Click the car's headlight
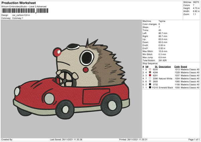This screenshot has height=142, width=201. tap(49, 98)
